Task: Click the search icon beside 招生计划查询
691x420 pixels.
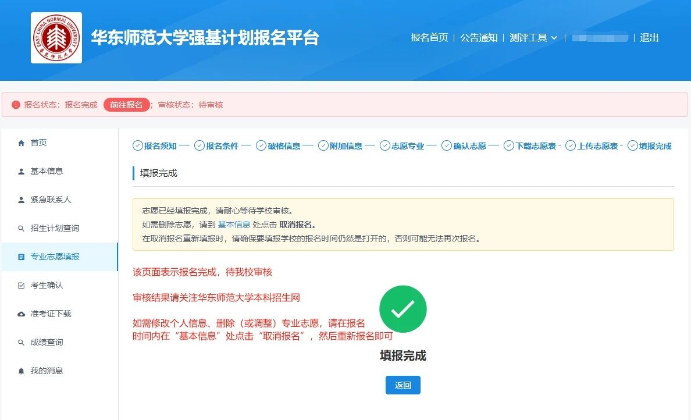Action: 22,229
